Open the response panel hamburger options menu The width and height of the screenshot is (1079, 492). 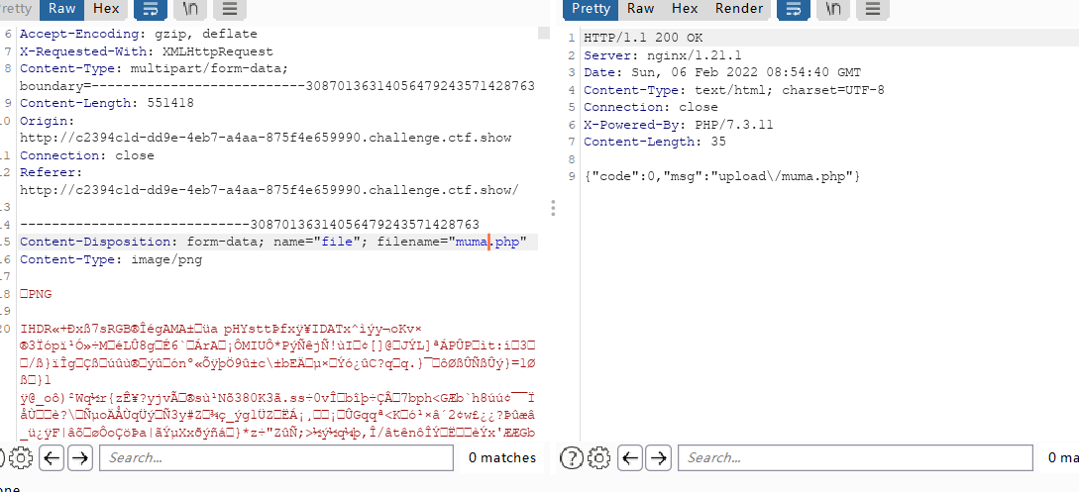(873, 9)
